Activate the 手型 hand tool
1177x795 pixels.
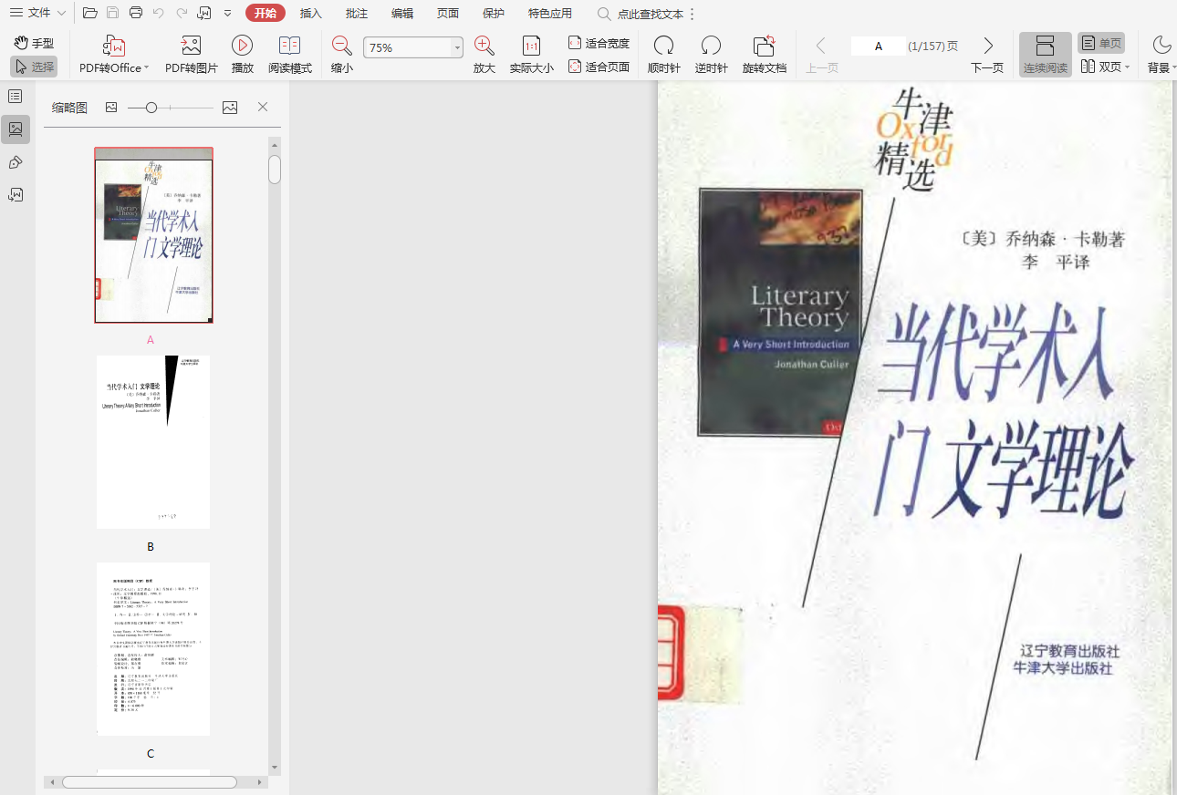coord(34,43)
